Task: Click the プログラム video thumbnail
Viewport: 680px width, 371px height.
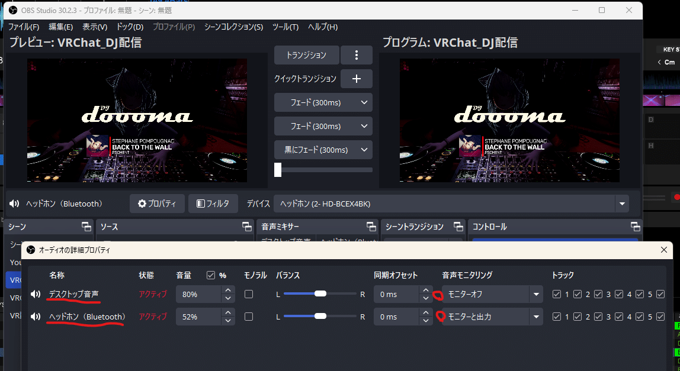Action: (509, 121)
